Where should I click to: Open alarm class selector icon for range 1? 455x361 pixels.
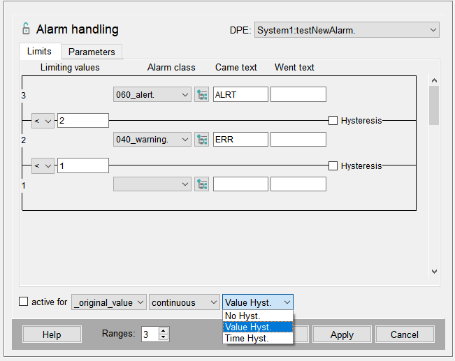202,184
